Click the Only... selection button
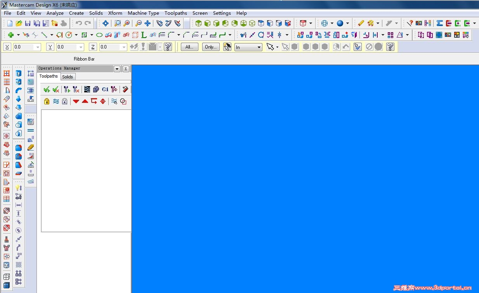Viewport: 479px width, 293px height. pyautogui.click(x=211, y=47)
